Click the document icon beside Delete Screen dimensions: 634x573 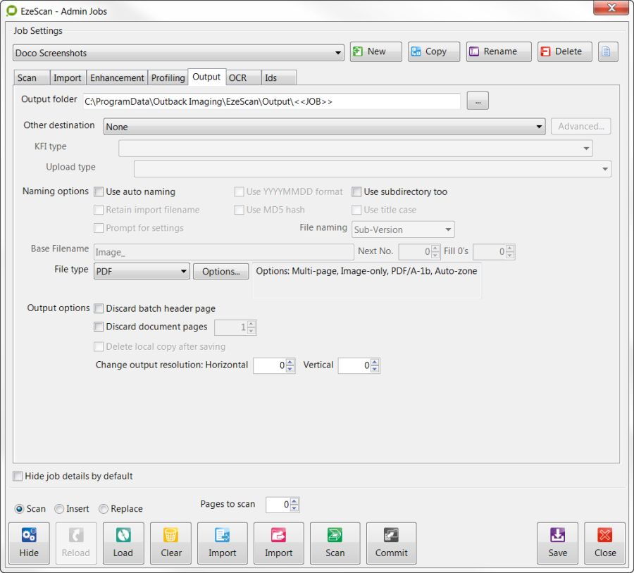point(608,51)
